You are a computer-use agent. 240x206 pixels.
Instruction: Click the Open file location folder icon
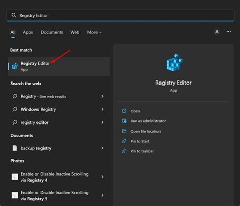(124, 131)
